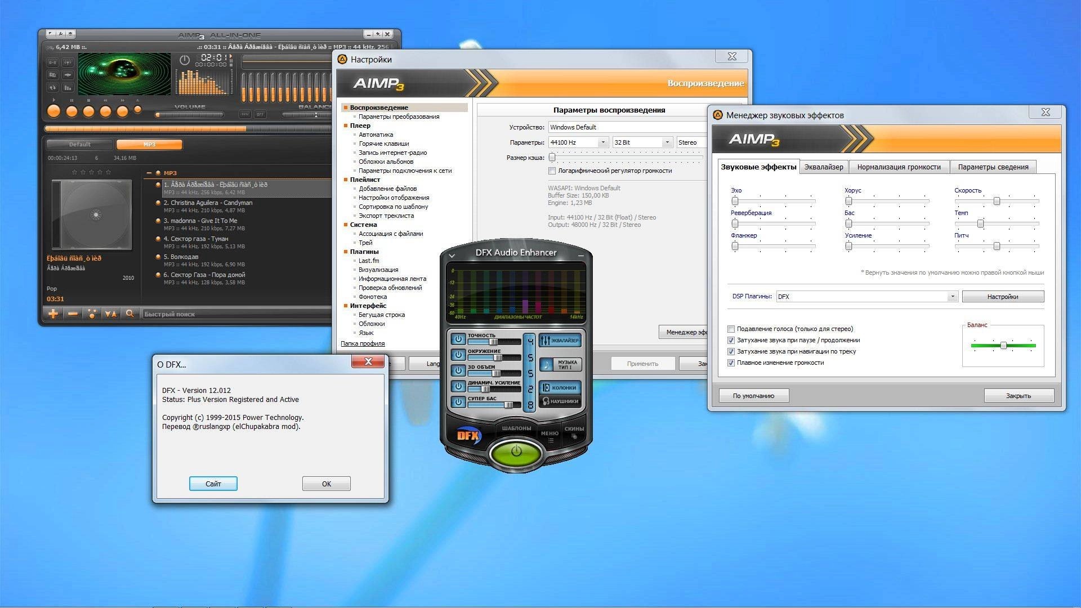The width and height of the screenshot is (1081, 608).
Task: Open the 32 Bit depth dropdown
Action: click(x=642, y=142)
